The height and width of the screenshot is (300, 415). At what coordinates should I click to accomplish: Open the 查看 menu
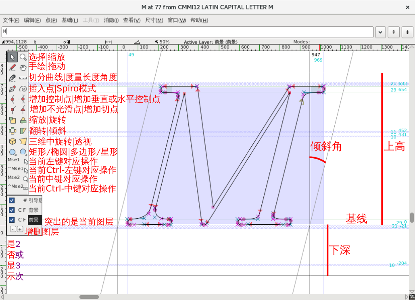tap(131, 20)
